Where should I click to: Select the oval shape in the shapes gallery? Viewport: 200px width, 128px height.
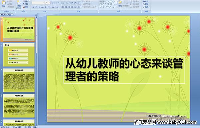tap(114, 1)
